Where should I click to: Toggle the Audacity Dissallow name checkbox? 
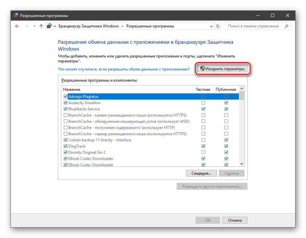66,103
